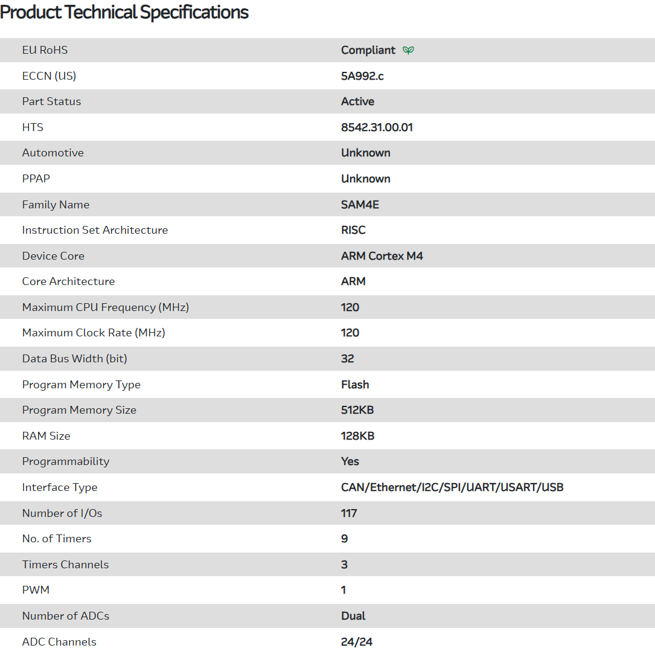Select the Program Memory Type value Flash

pyautogui.click(x=355, y=385)
